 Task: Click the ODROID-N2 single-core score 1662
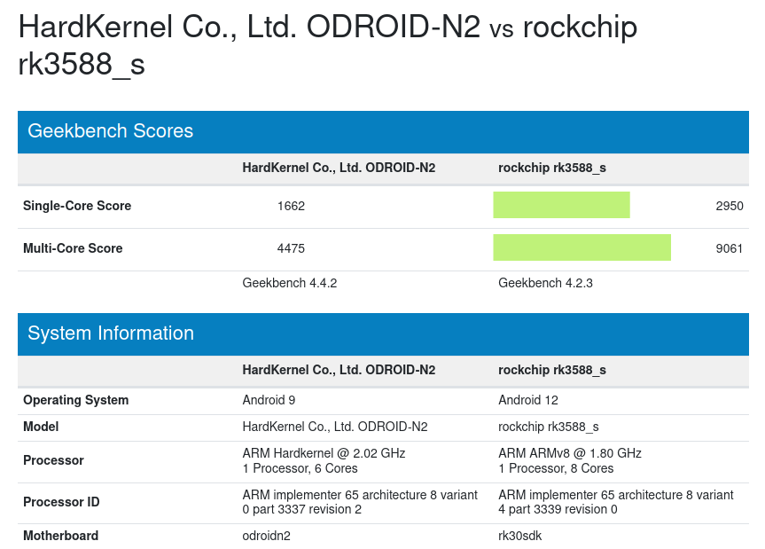(291, 206)
